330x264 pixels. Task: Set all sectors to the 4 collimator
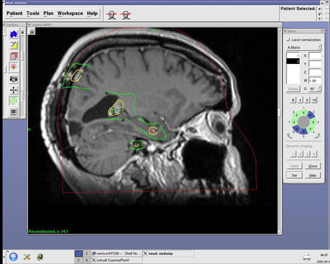(300, 100)
